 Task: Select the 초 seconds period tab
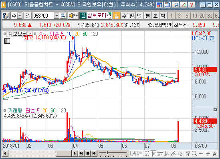tap(155, 16)
